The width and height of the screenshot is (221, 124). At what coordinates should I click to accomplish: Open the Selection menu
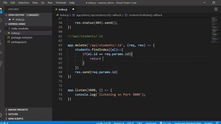pos(23,3)
